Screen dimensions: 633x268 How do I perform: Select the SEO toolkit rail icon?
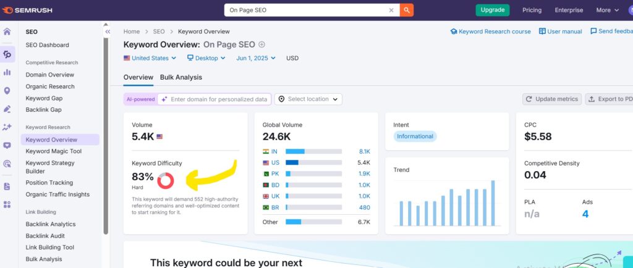click(x=7, y=54)
